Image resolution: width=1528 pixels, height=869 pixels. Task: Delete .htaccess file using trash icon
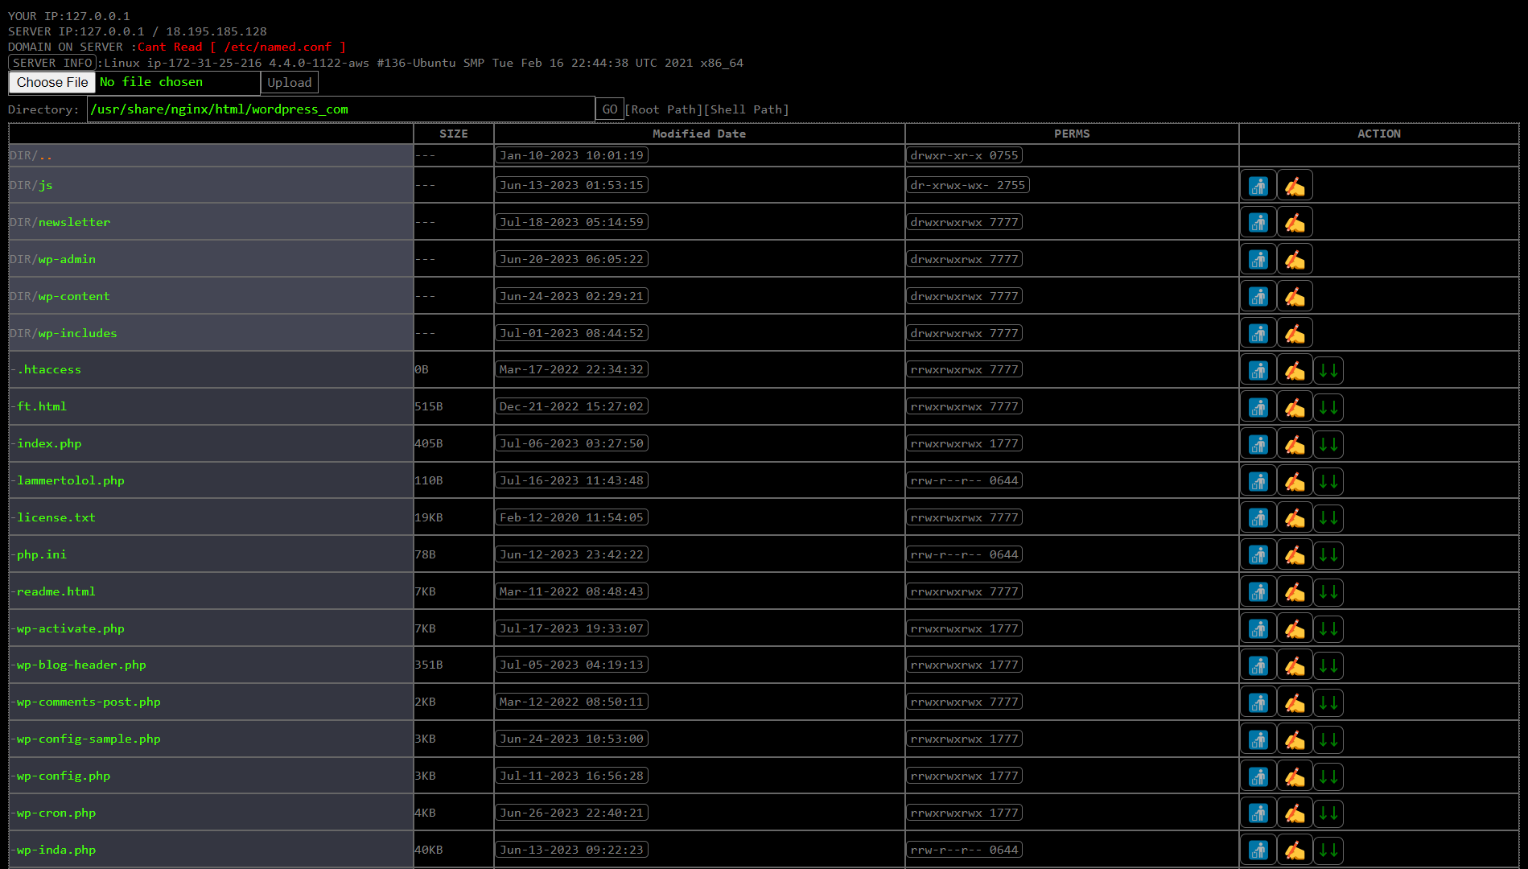pos(1258,370)
